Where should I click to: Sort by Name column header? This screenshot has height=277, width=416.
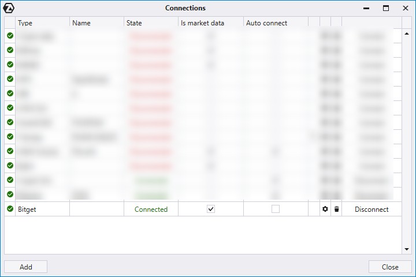(x=96, y=23)
